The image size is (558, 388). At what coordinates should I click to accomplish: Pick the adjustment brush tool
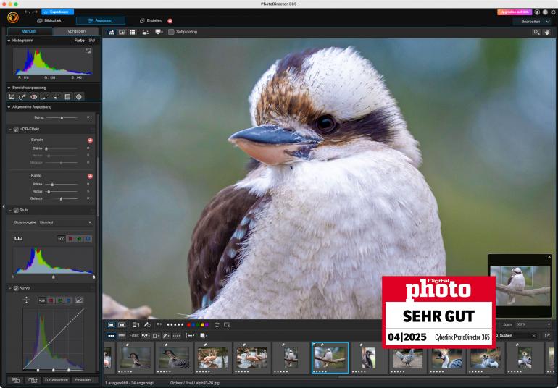point(45,97)
